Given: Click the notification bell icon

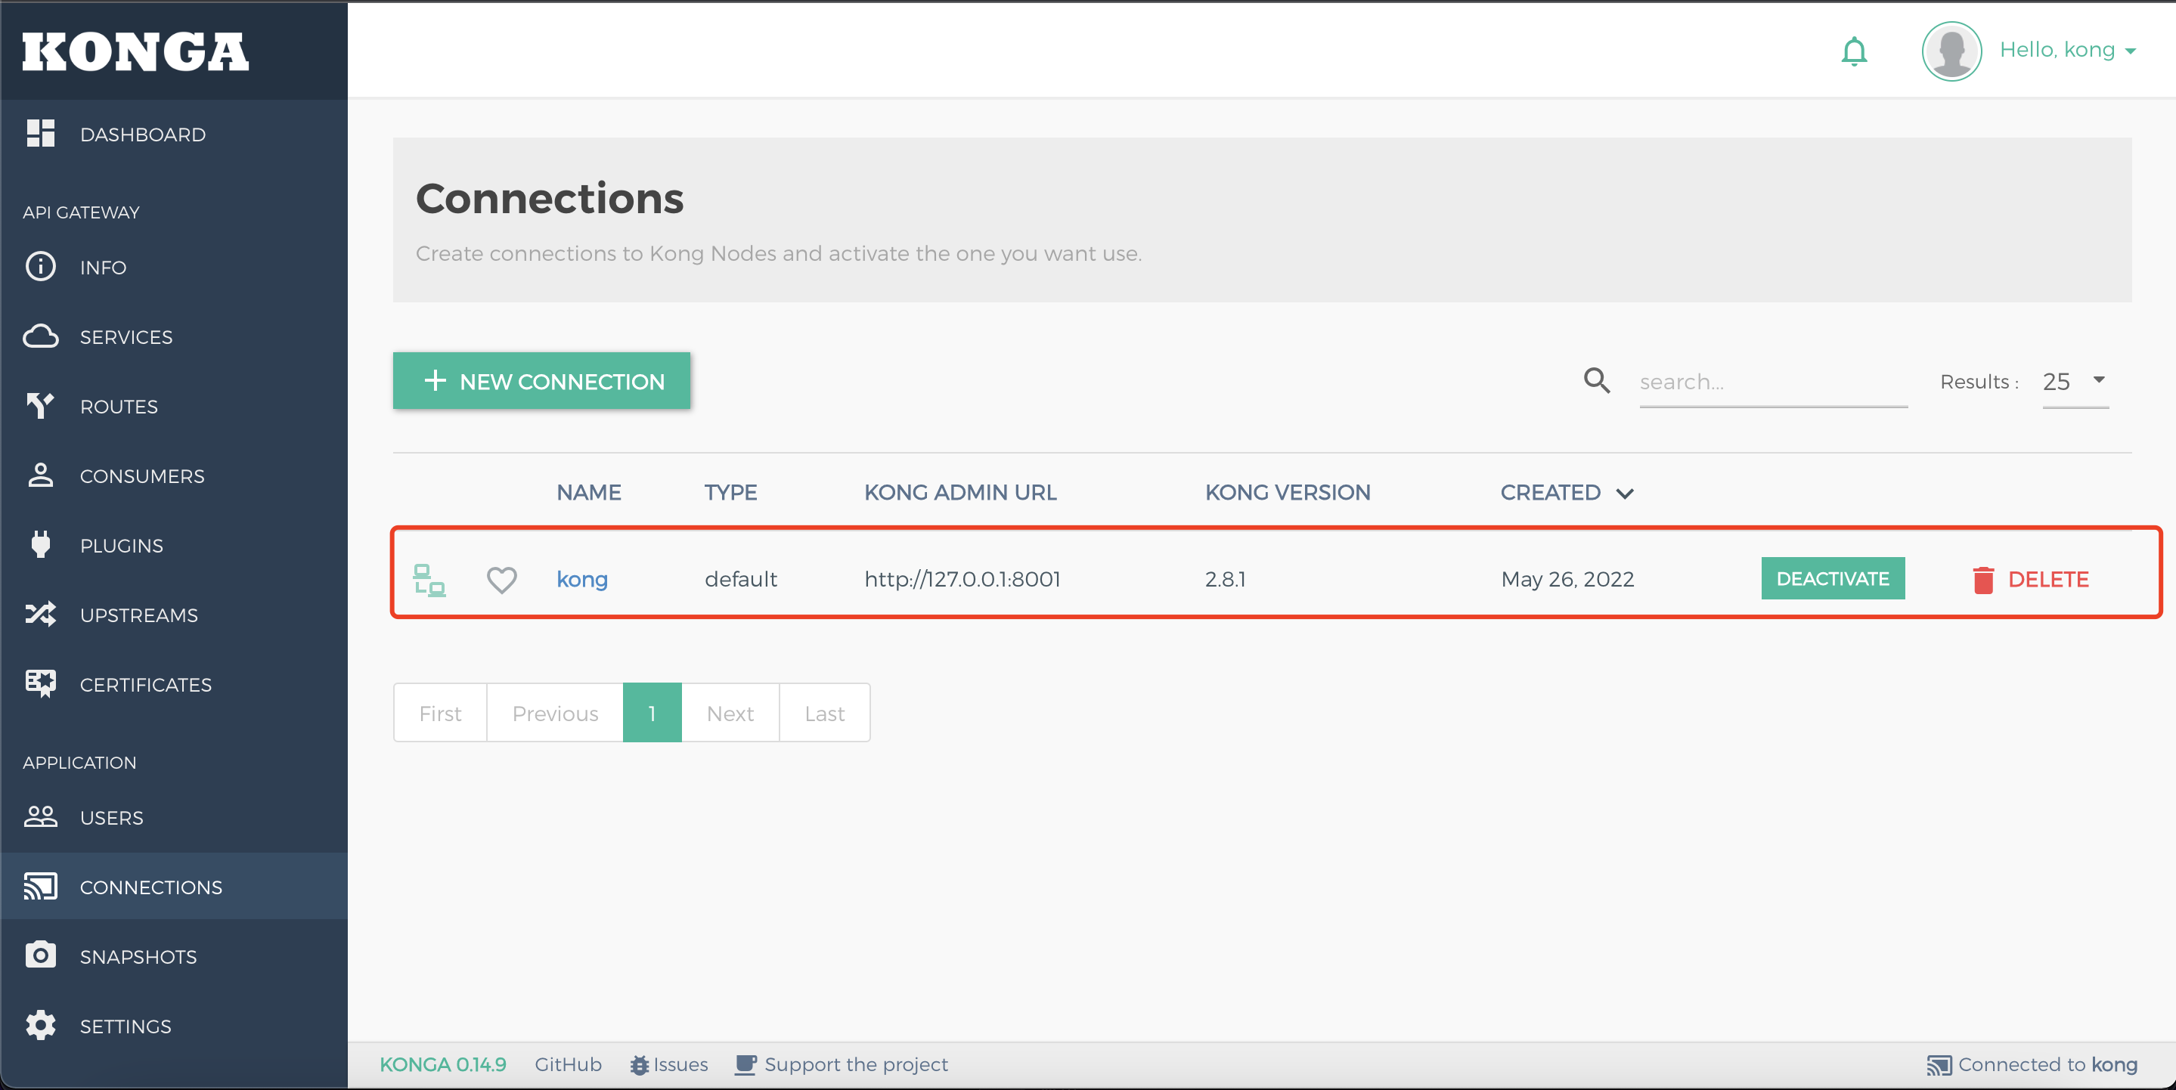Looking at the screenshot, I should (1855, 50).
